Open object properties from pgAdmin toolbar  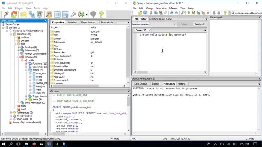point(24,15)
